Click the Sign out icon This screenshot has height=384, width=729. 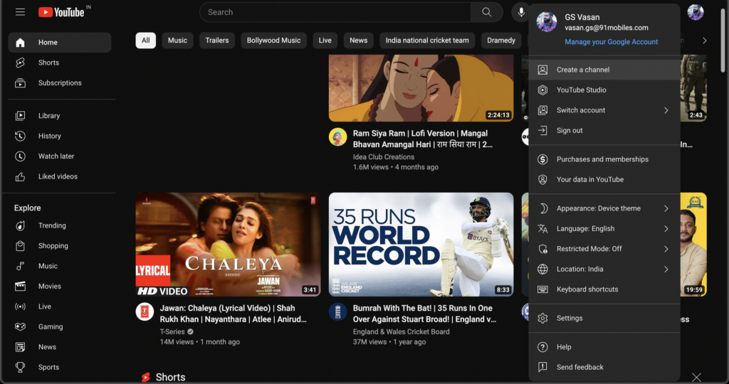pos(542,130)
